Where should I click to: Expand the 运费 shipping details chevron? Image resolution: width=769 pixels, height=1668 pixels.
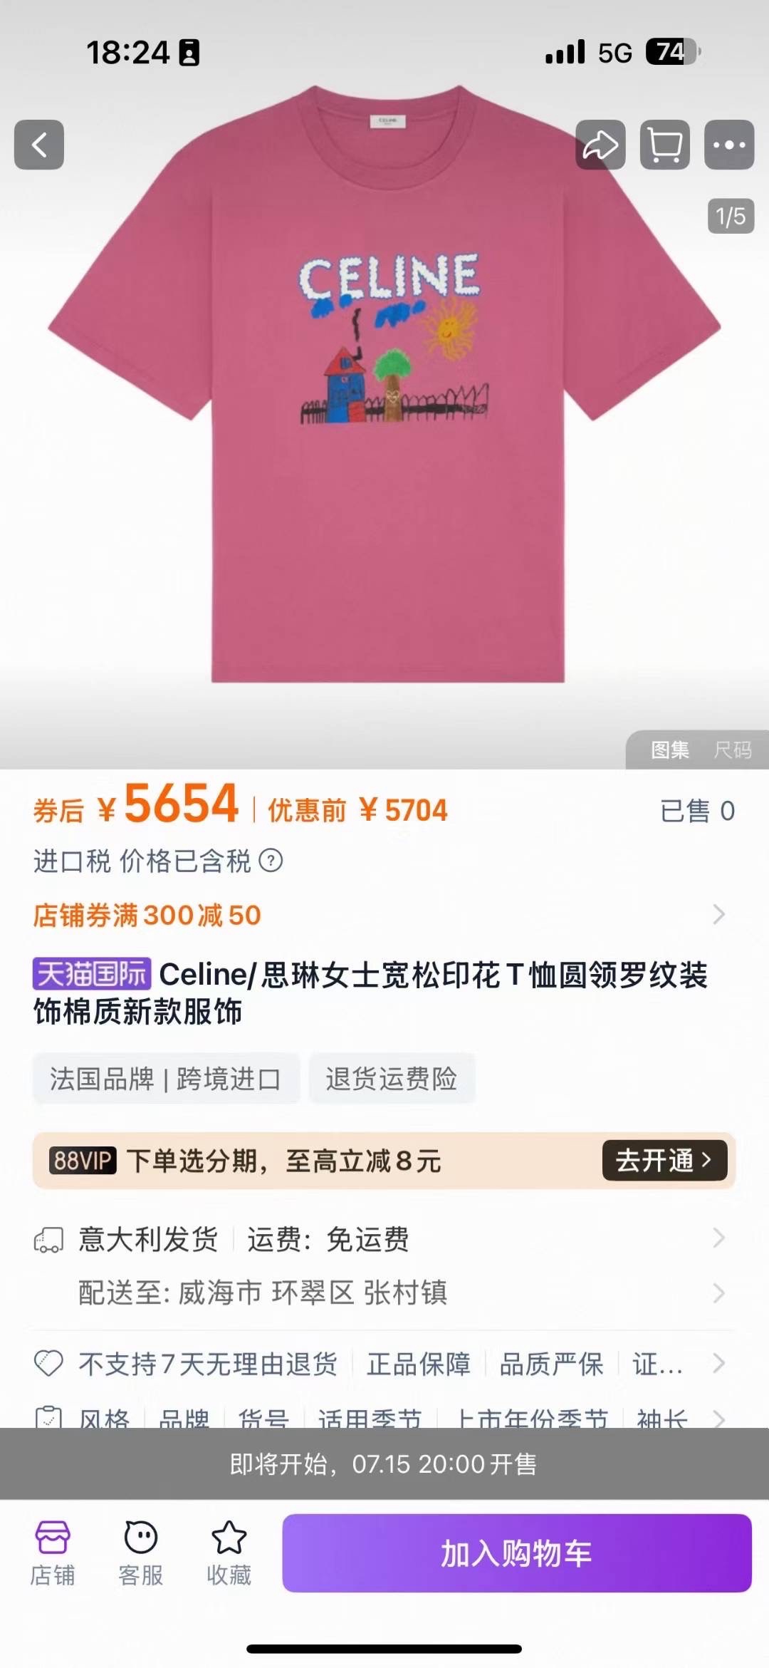[719, 1238]
